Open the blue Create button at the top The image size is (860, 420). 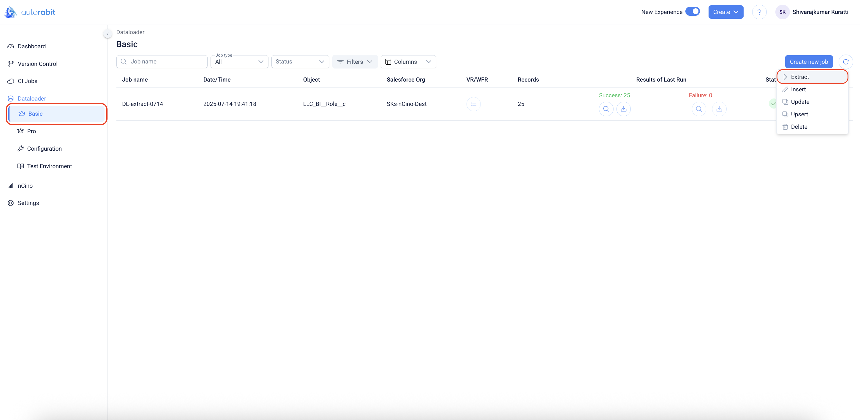click(725, 12)
